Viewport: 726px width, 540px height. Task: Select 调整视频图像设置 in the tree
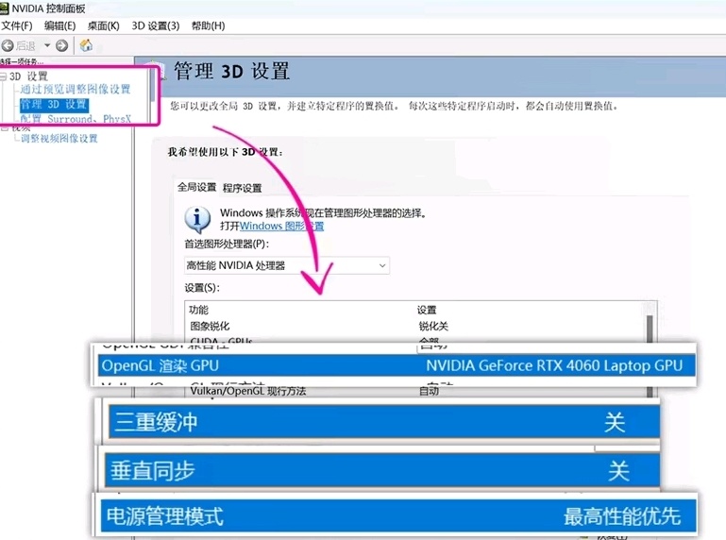tap(59, 139)
